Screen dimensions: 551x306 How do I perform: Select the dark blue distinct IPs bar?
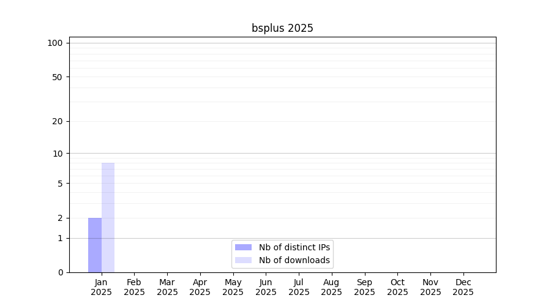point(95,245)
